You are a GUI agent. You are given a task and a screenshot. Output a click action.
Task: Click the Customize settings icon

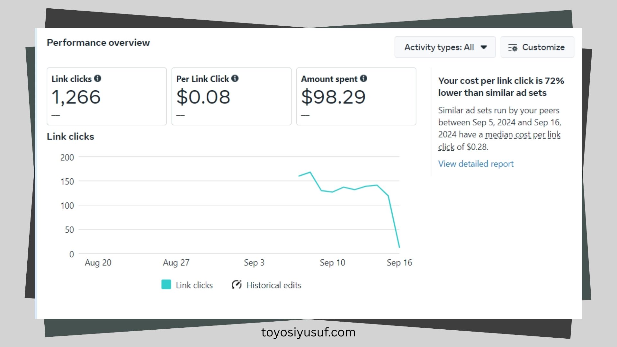pyautogui.click(x=513, y=48)
